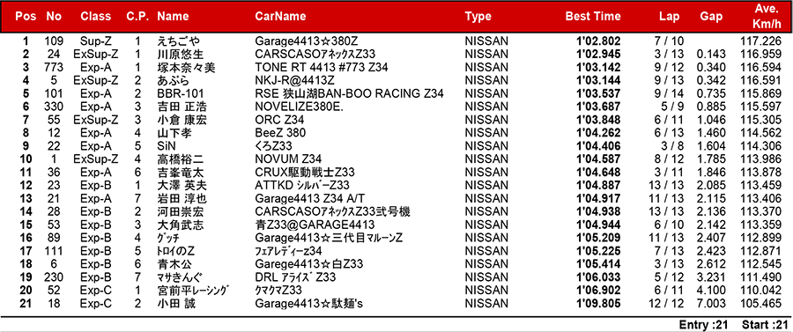Select car name 青Z33@GARAGE4413

(315, 225)
